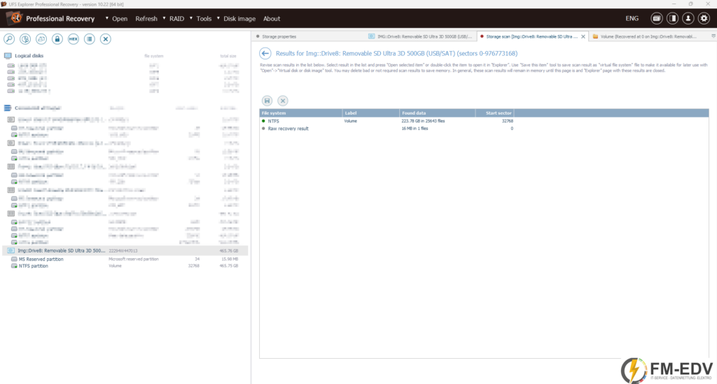Screen dimensions: 717x384
Task: Click the grey dot beside Raw recovery result
Action: (263, 128)
